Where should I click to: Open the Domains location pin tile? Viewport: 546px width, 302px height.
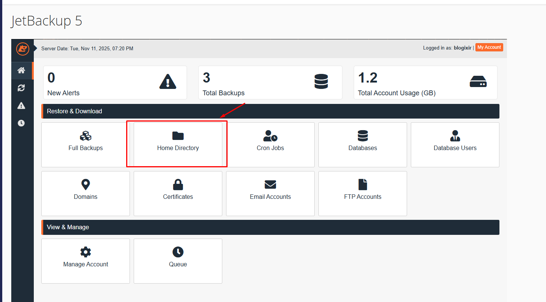pos(86,193)
